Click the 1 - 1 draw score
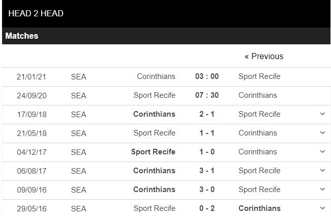This screenshot has width=331, height=216. click(207, 133)
